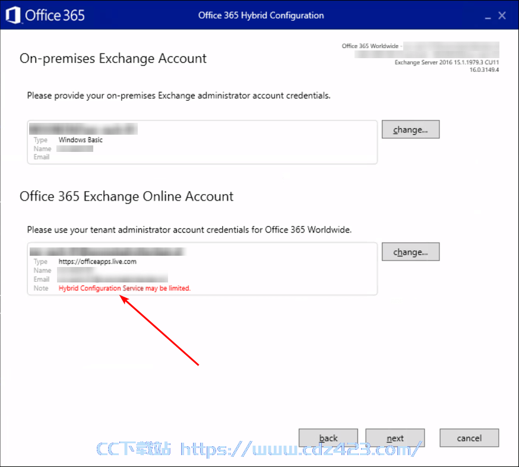Image resolution: width=519 pixels, height=467 pixels.
Task: Click the tenant administrator credentials instruction text
Action: (x=189, y=230)
